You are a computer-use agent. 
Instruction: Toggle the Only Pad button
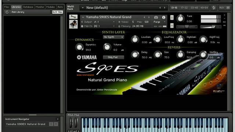[x=113, y=57]
